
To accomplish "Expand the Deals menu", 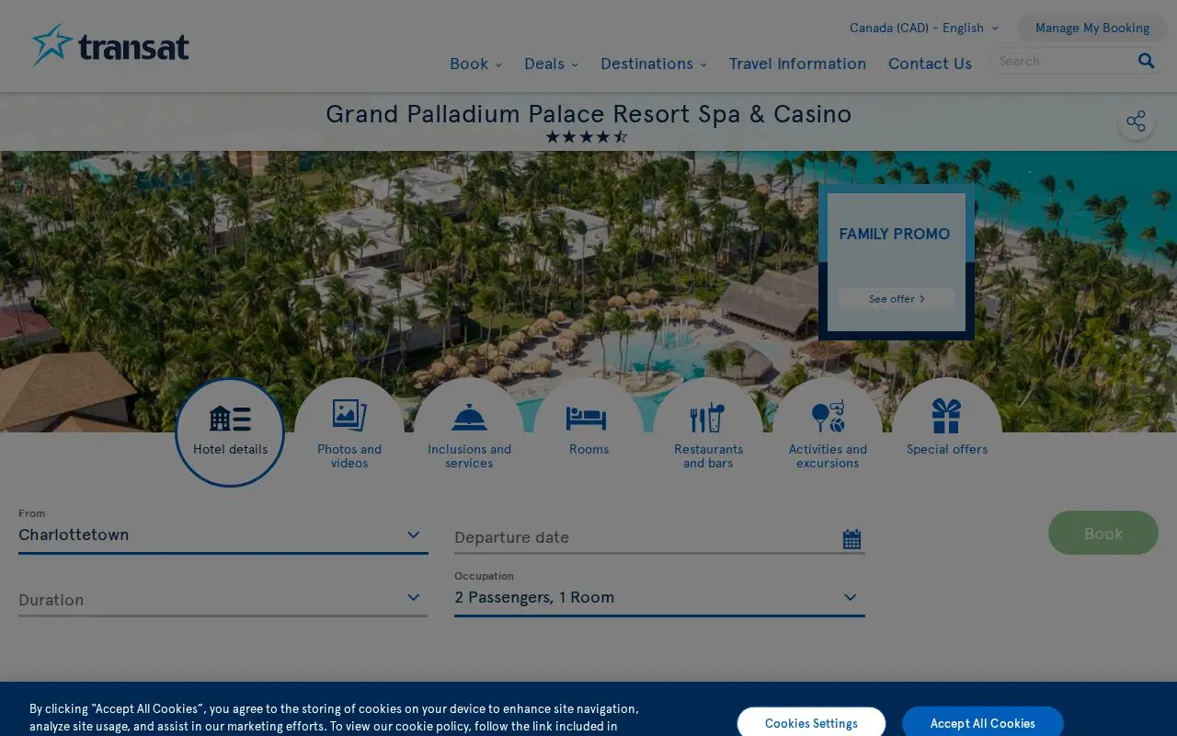I will click(551, 63).
